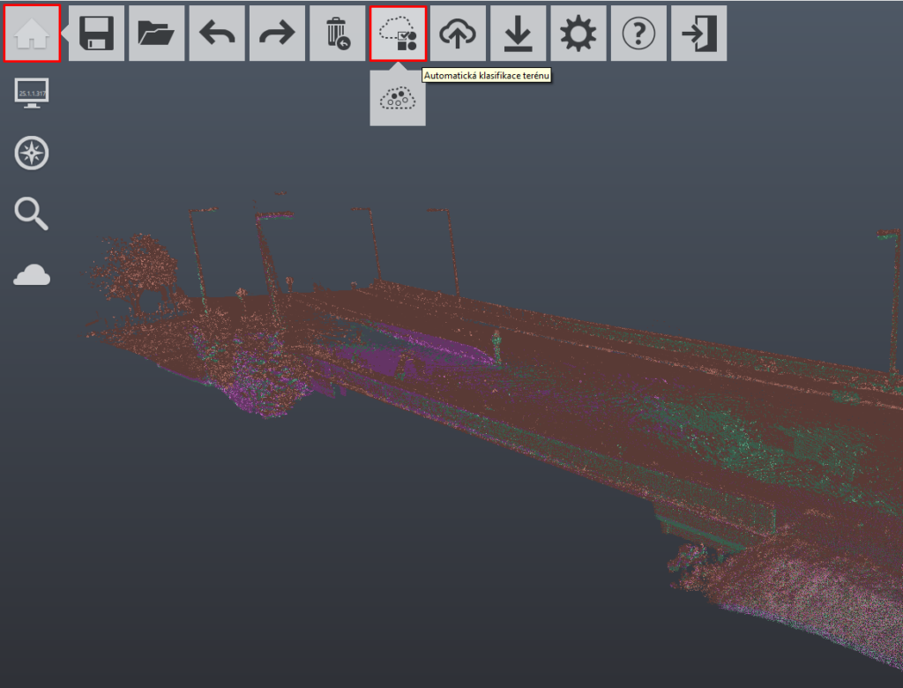
Task: Click the download arrow icon
Action: [518, 34]
